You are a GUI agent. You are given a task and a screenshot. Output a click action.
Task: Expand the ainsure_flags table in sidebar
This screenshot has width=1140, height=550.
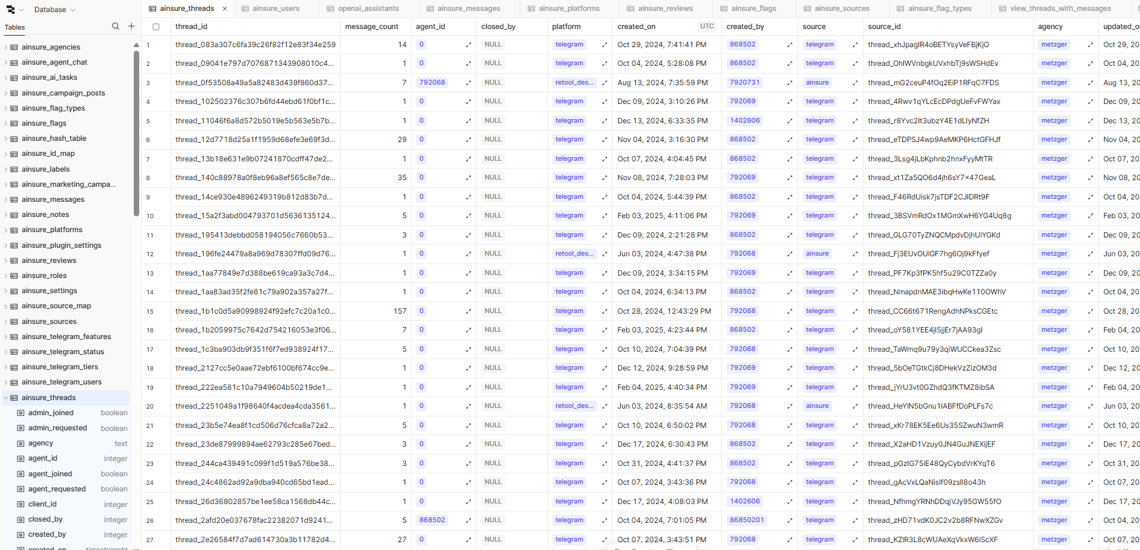coord(6,123)
